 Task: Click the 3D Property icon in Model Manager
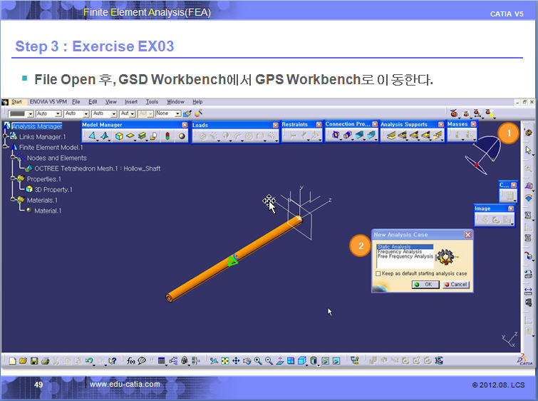click(119, 136)
